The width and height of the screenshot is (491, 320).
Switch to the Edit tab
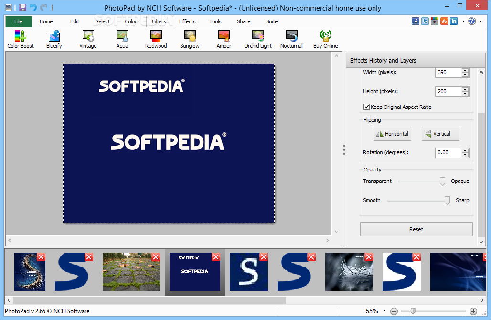point(75,21)
